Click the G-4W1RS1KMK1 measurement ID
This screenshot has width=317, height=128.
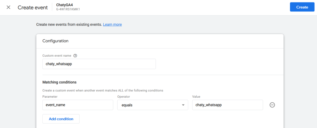point(68,9)
